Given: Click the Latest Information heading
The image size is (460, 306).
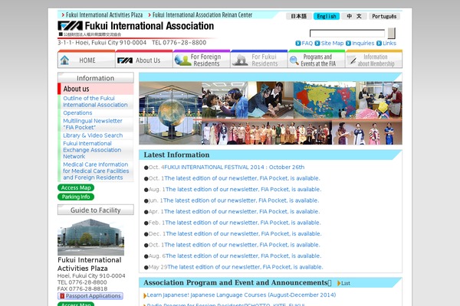Looking at the screenshot, I should click(176, 155).
